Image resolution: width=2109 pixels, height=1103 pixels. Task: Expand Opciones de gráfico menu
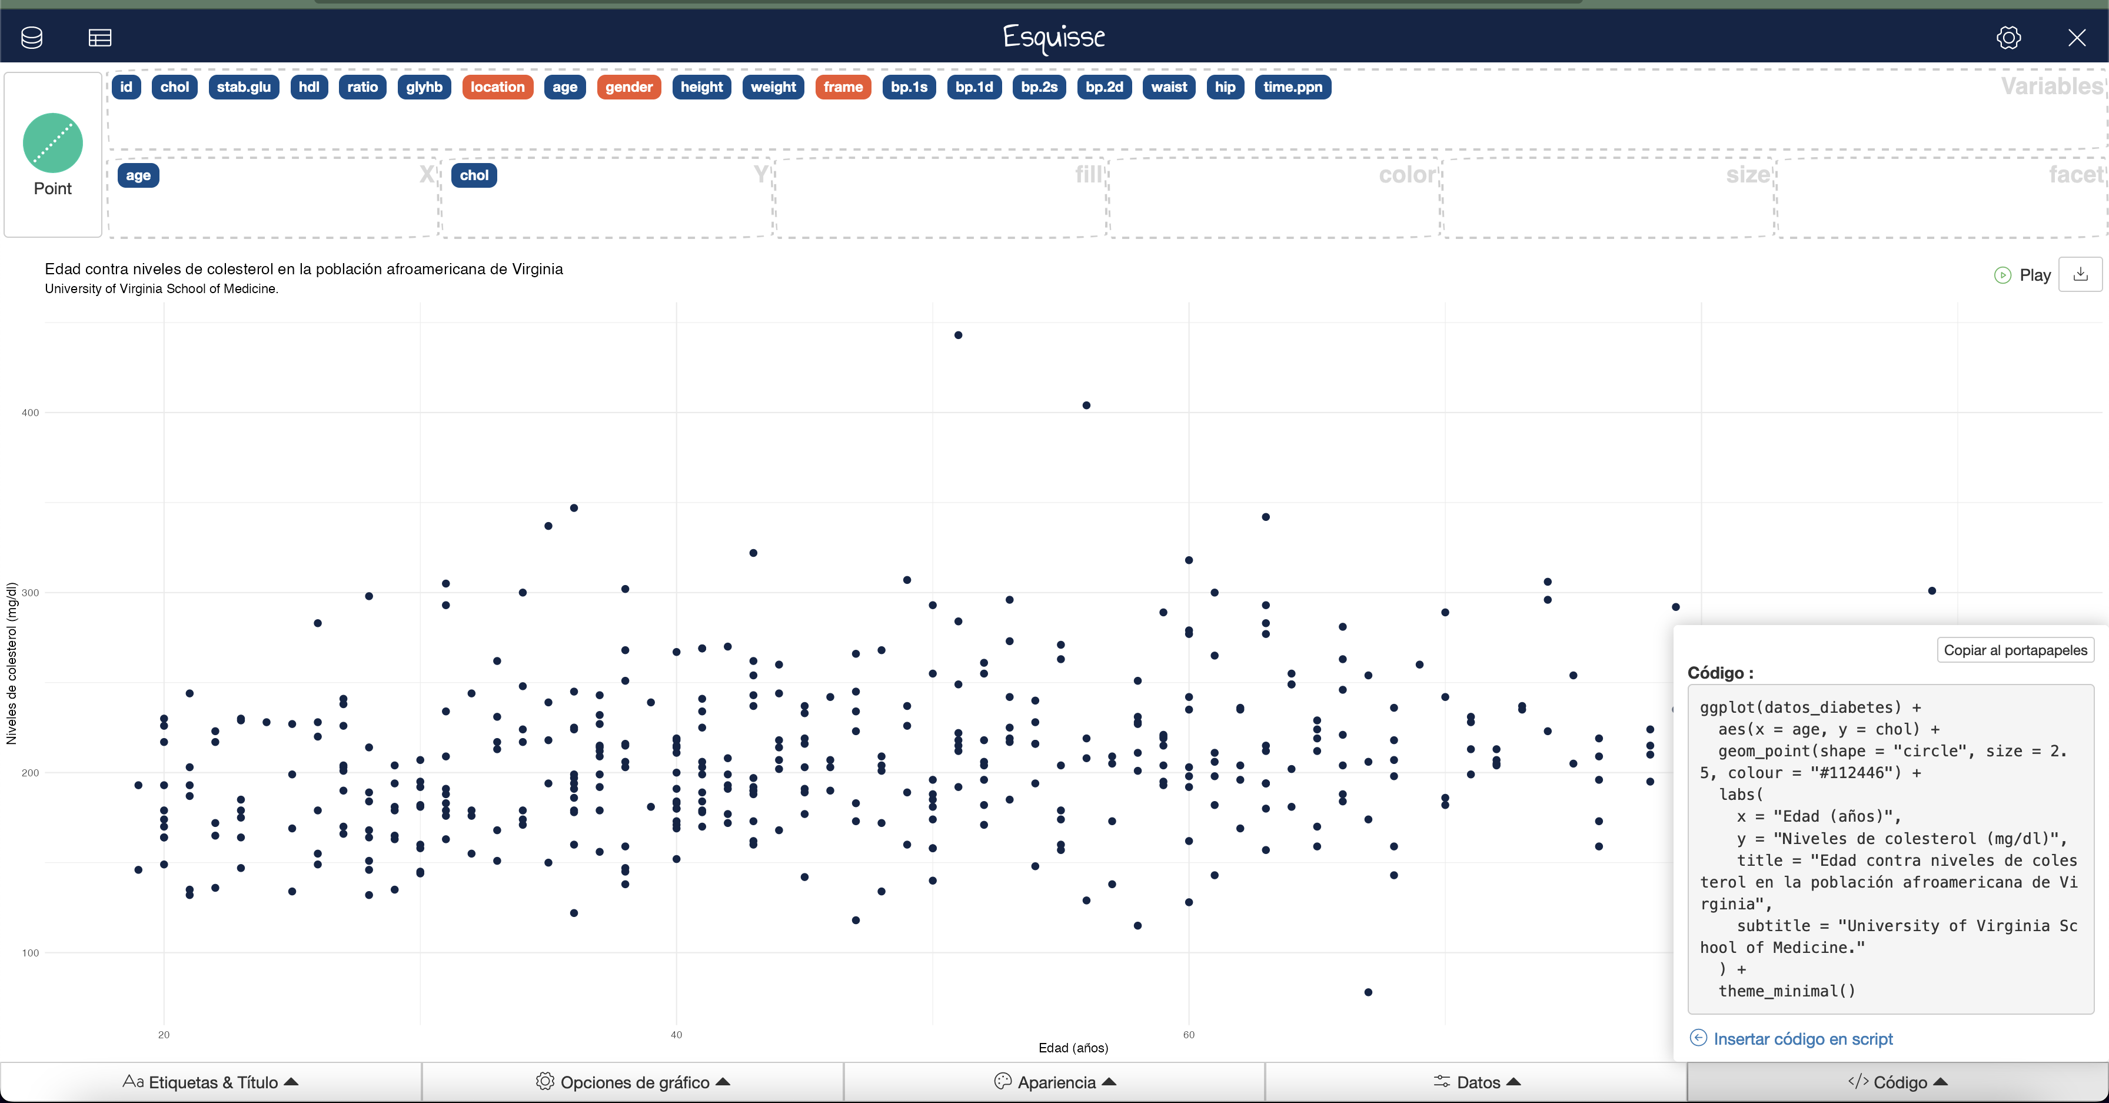pos(633,1082)
